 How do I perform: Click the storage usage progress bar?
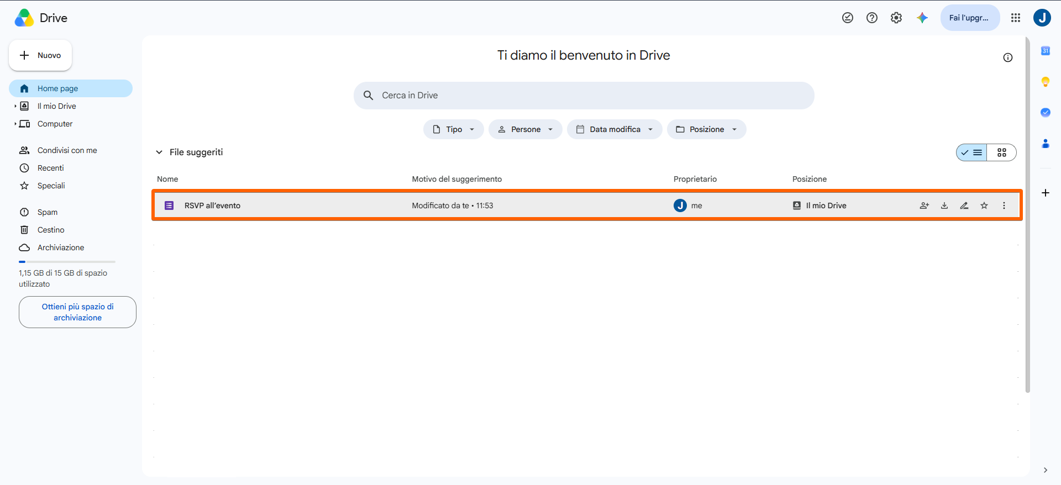pos(67,261)
